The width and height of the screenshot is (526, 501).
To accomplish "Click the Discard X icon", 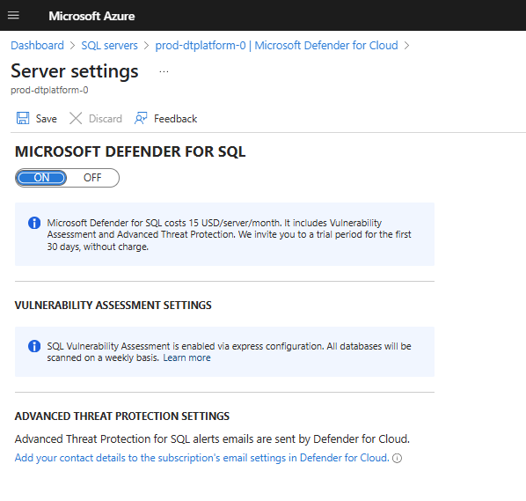I will point(76,118).
